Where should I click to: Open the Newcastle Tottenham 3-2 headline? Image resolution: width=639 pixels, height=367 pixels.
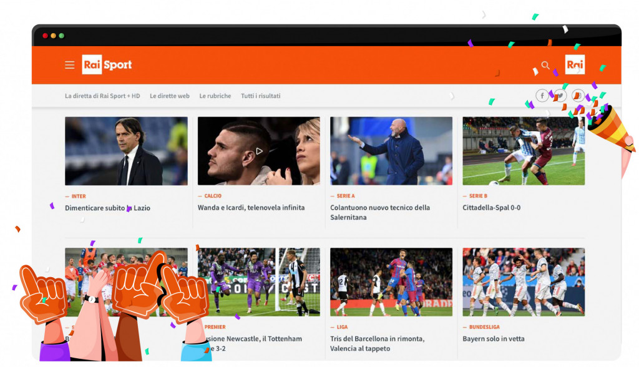pos(254,344)
